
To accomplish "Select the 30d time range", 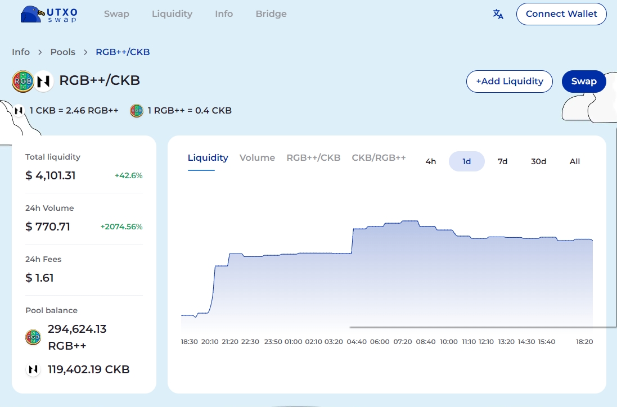I will (538, 161).
